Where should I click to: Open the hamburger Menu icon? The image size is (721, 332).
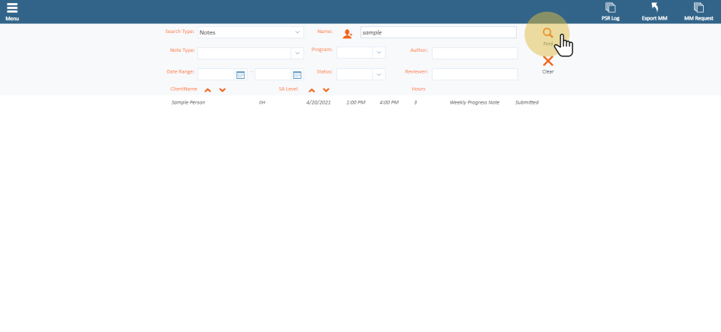pos(12,8)
